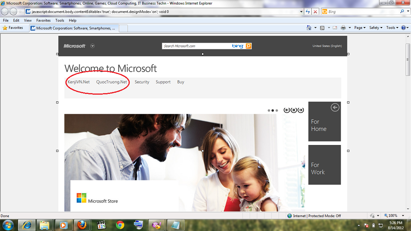Open Windows Media Player taskbar icon
Image resolution: width=411 pixels, height=231 pixels.
point(63,225)
